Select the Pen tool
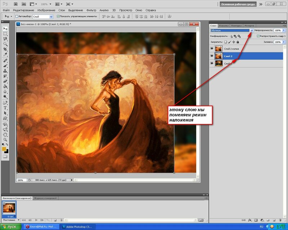 (5, 103)
